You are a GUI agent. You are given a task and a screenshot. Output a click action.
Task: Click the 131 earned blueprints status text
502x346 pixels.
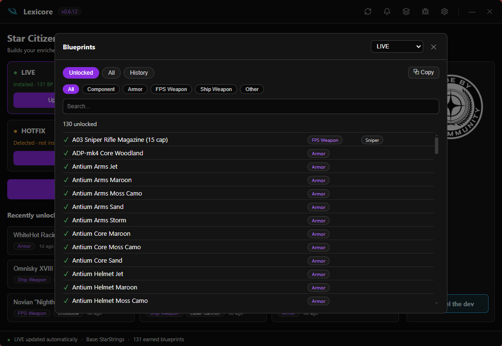[159, 339]
